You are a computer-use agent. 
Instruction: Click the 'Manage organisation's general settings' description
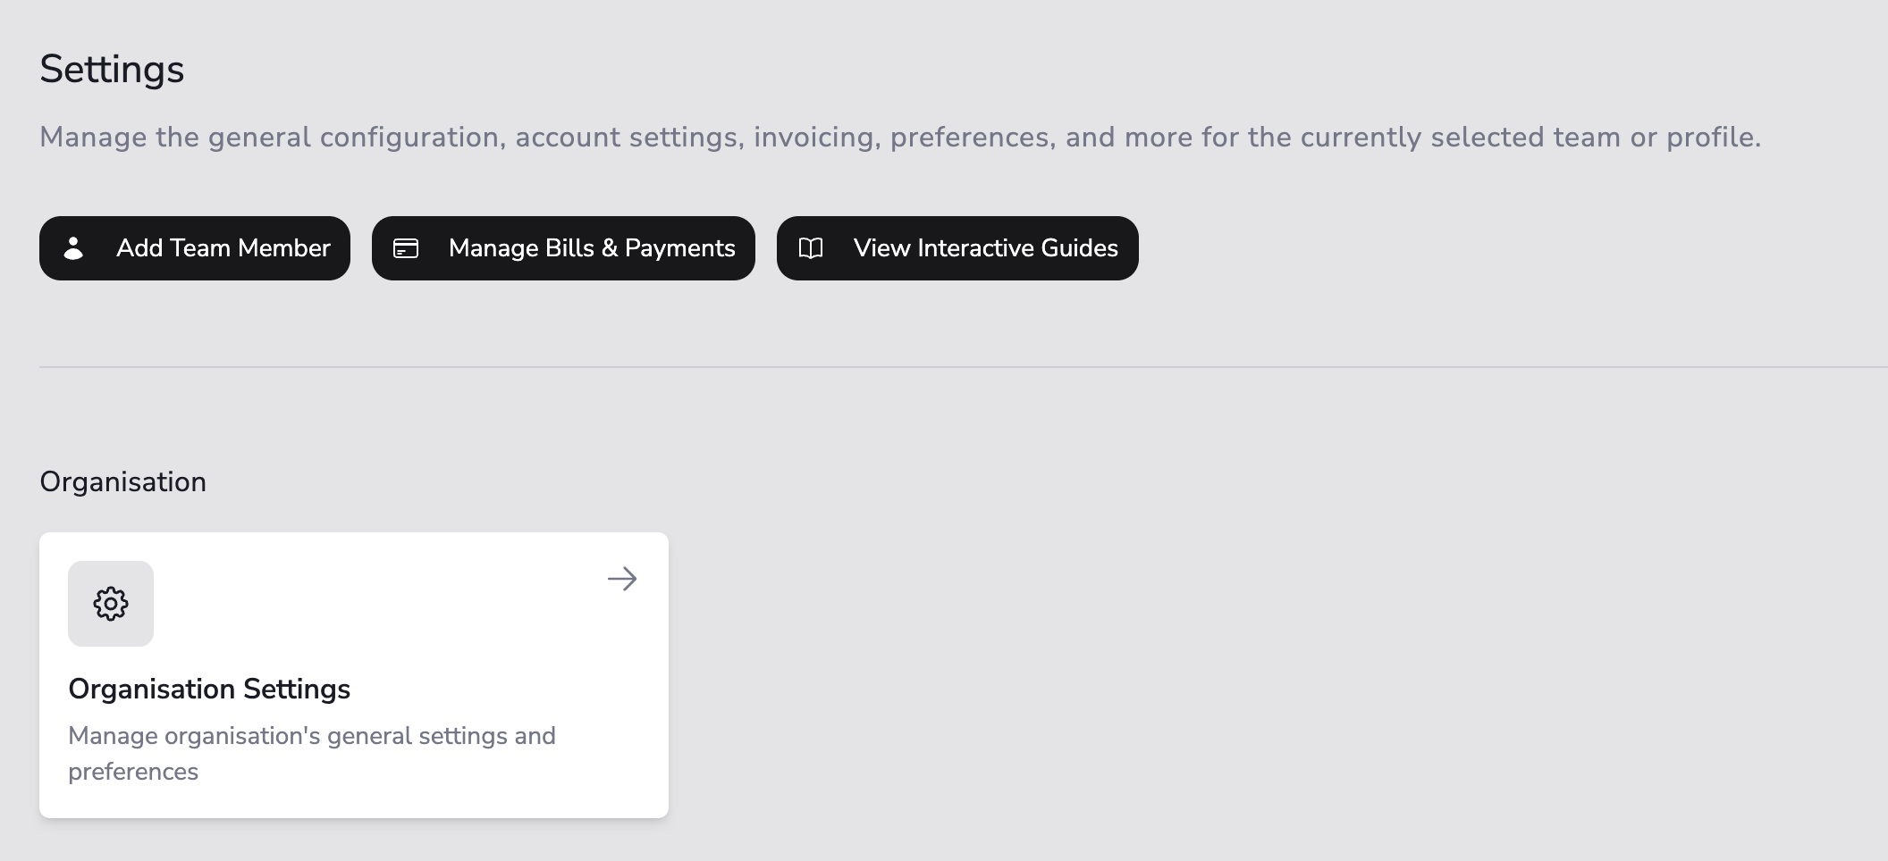[312, 736]
